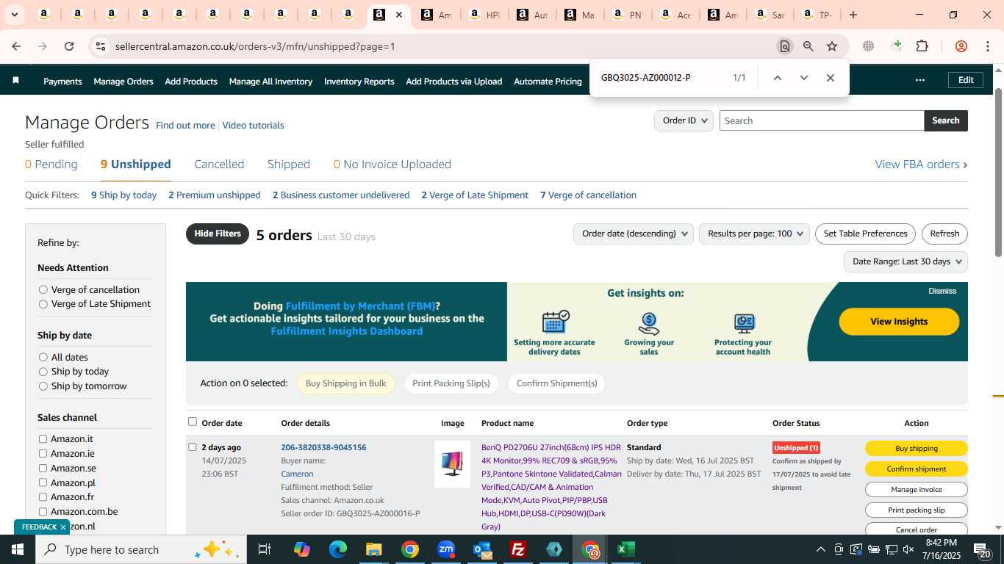Viewport: 1004px width, 564px height.
Task: Tick the Amazon.fr sales channel checkbox
Action: [43, 497]
